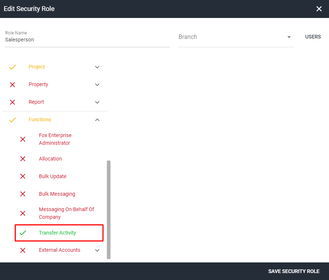Select the Project section label
Image resolution: width=329 pixels, height=280 pixels.
37,67
